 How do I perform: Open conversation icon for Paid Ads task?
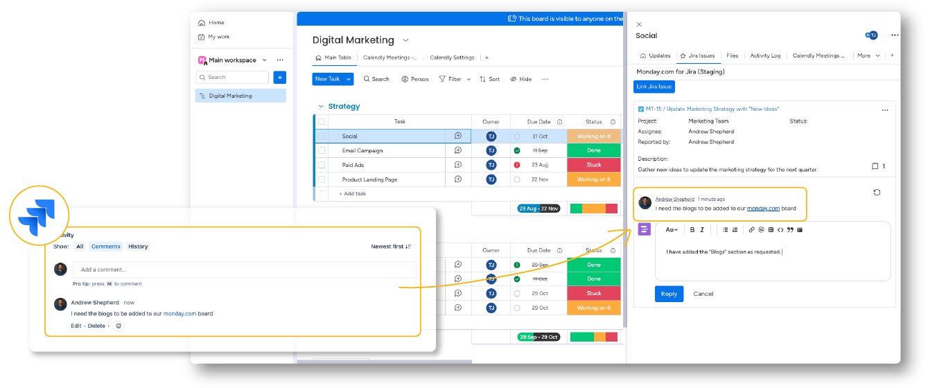458,165
